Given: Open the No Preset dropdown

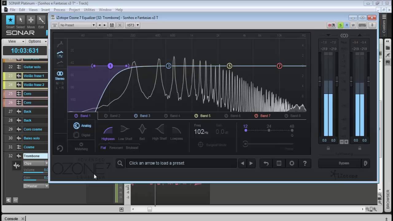Looking at the screenshot, I should click(78, 25).
